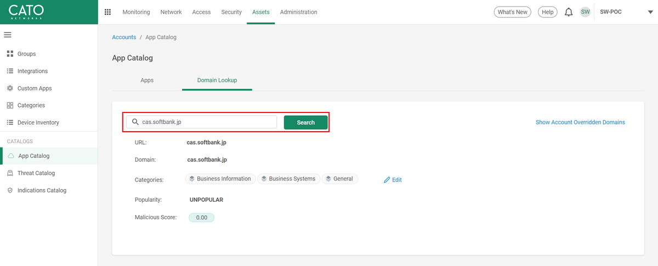This screenshot has width=658, height=266.
Task: Click the Custom Apps gear icon
Action: pyautogui.click(x=10, y=88)
